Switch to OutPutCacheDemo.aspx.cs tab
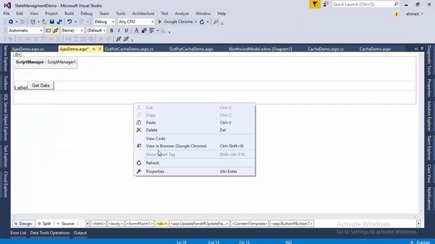Viewport: 435px width, 244px height. [x=129, y=49]
